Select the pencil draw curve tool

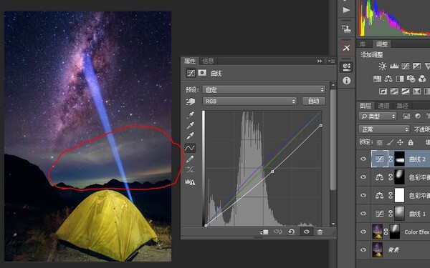coord(190,159)
